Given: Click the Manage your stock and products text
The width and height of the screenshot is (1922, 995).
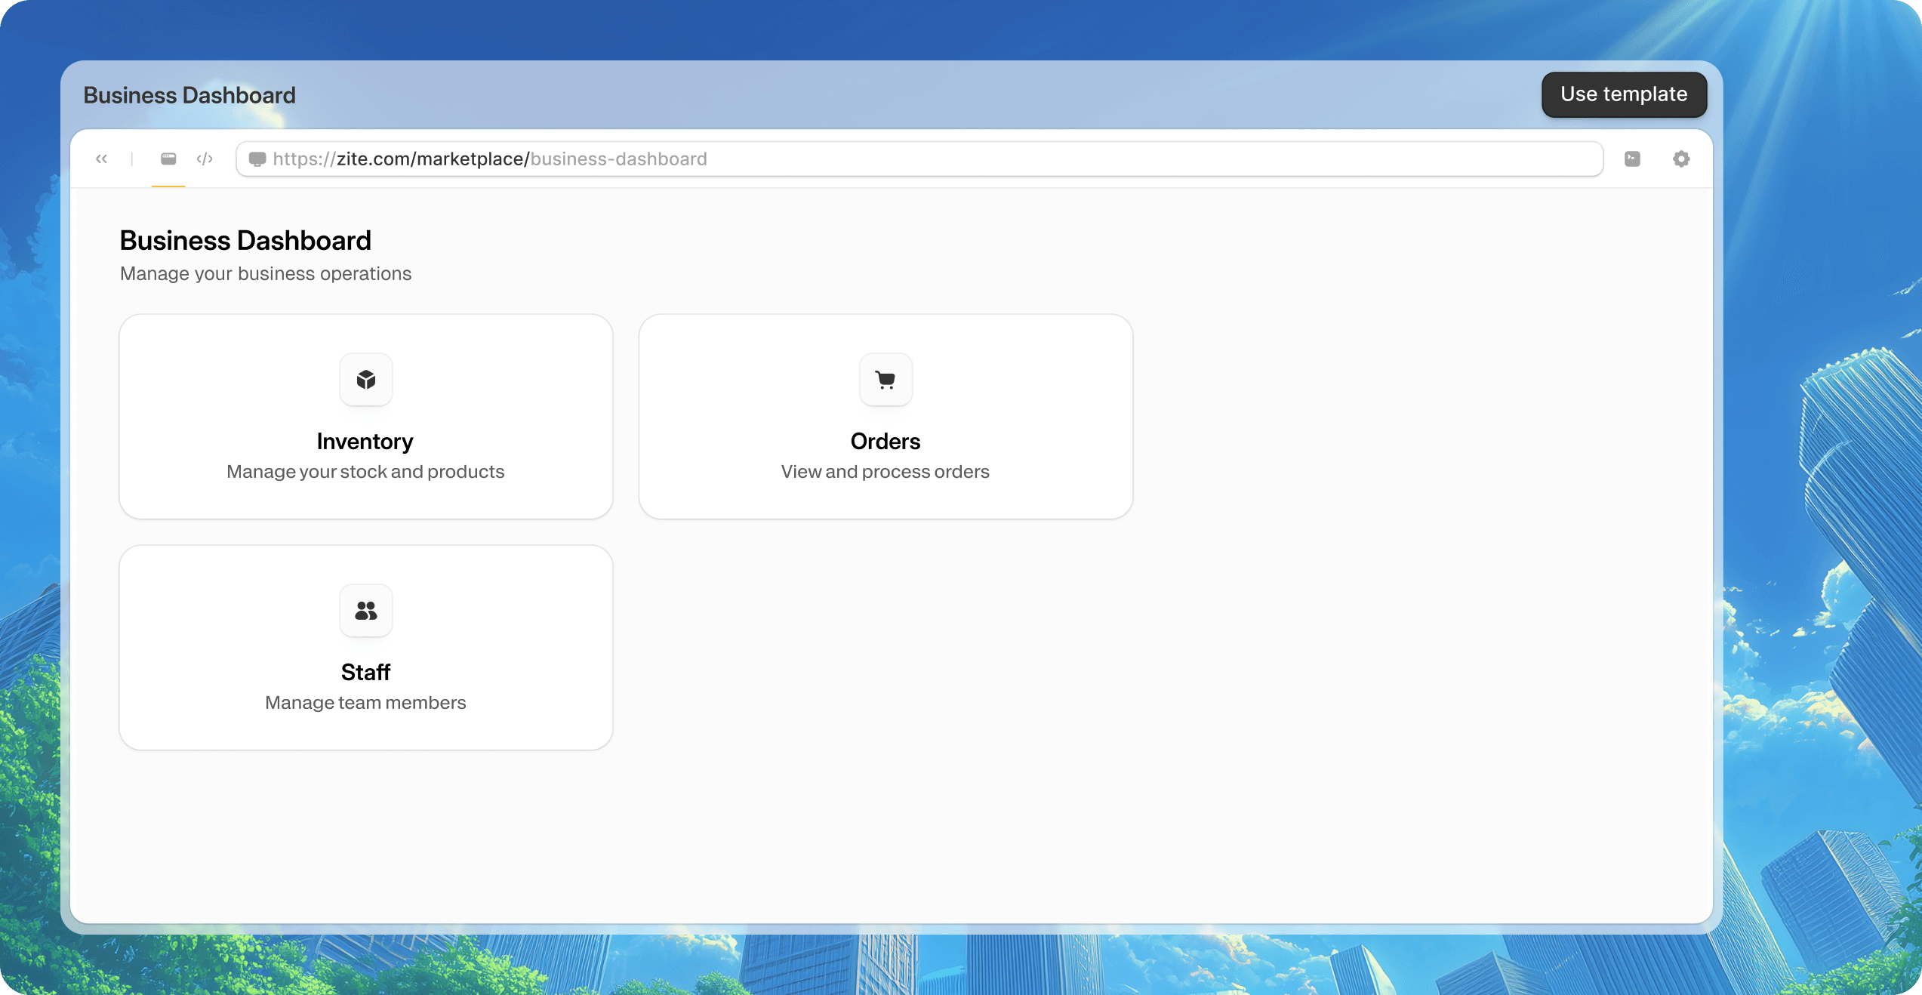Looking at the screenshot, I should [x=365, y=472].
